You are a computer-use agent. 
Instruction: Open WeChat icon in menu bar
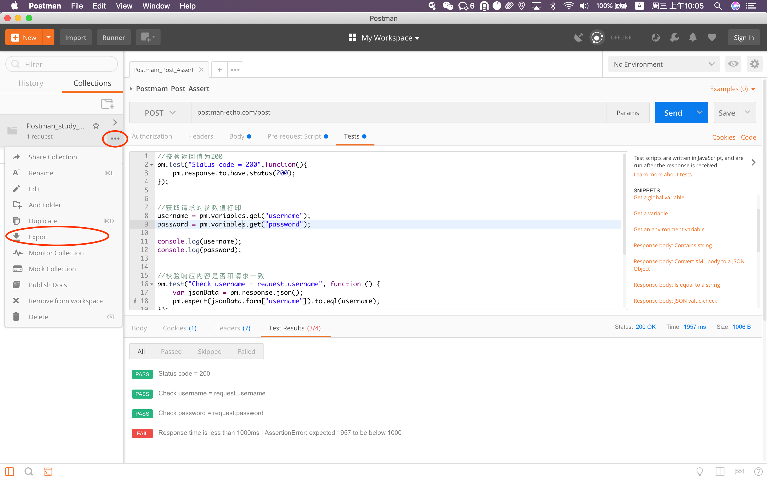tap(448, 6)
